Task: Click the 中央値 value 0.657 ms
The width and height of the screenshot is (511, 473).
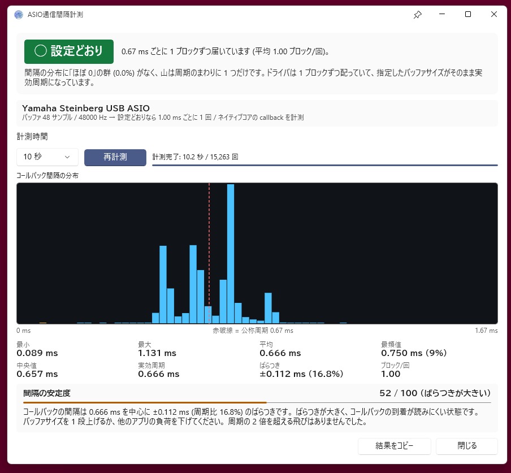Action: click(x=37, y=374)
